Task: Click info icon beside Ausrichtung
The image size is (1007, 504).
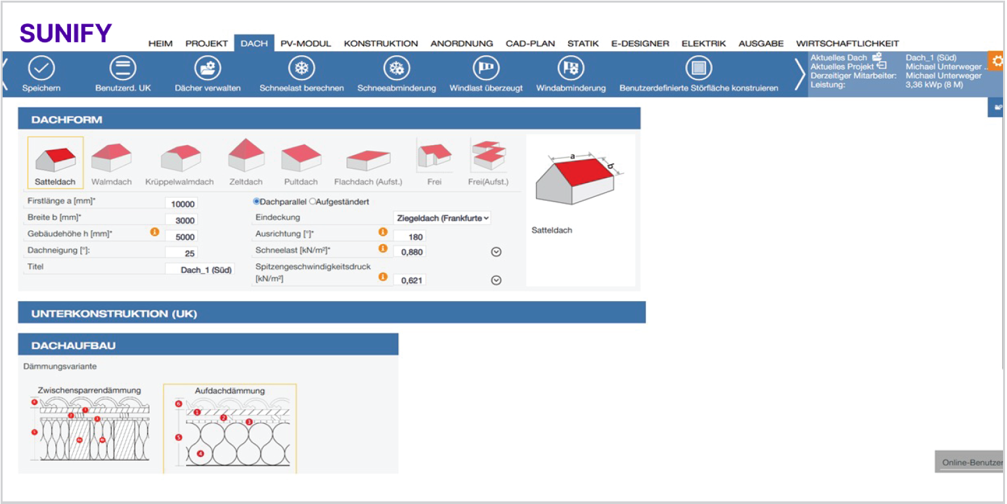Action: click(382, 232)
